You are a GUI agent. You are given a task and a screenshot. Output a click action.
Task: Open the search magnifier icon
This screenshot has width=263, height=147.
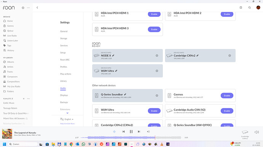click(250, 8)
